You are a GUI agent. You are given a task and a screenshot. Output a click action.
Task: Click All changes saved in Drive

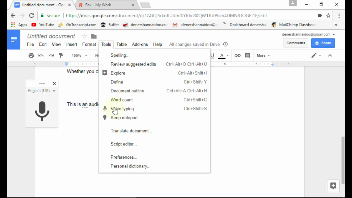point(194,44)
